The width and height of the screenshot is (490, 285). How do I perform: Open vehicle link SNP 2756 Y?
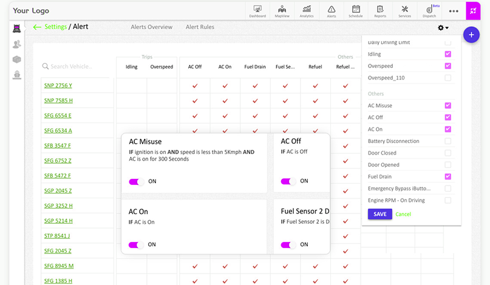(58, 85)
